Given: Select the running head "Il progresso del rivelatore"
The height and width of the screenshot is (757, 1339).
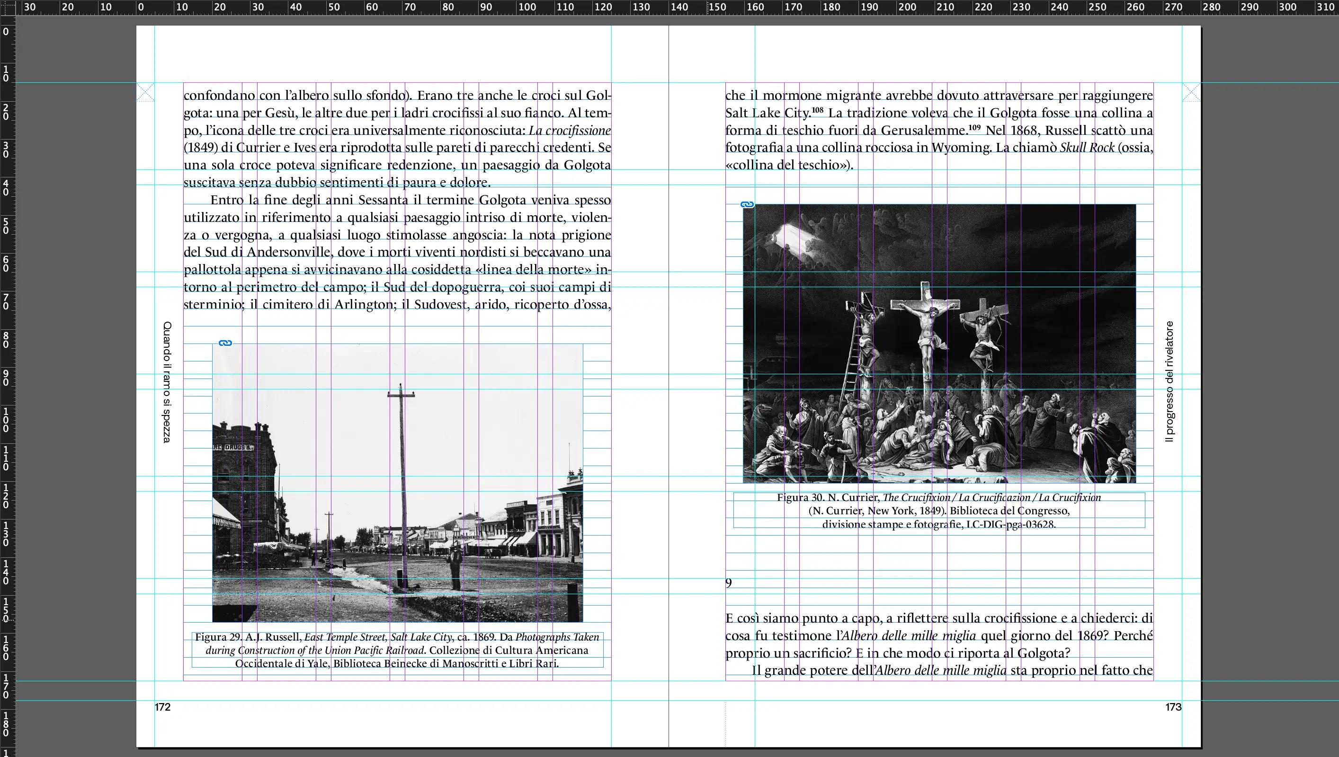Looking at the screenshot, I should point(1169,382).
